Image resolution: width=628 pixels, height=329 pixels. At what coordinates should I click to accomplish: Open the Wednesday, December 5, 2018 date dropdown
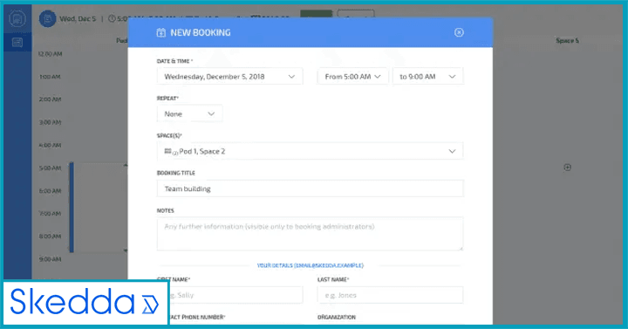230,77
